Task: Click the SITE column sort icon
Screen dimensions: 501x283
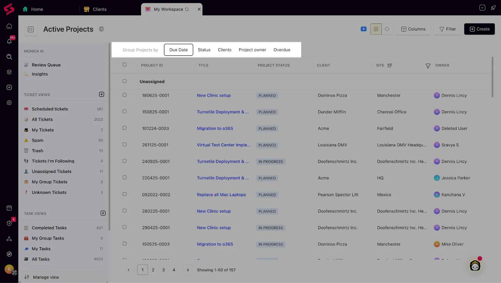Action: [x=390, y=65]
